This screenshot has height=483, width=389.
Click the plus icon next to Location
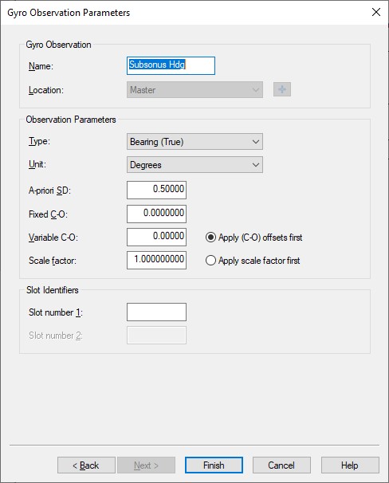[x=282, y=89]
